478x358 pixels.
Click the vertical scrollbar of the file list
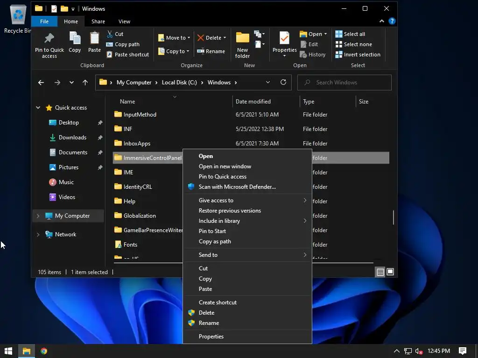(x=393, y=217)
